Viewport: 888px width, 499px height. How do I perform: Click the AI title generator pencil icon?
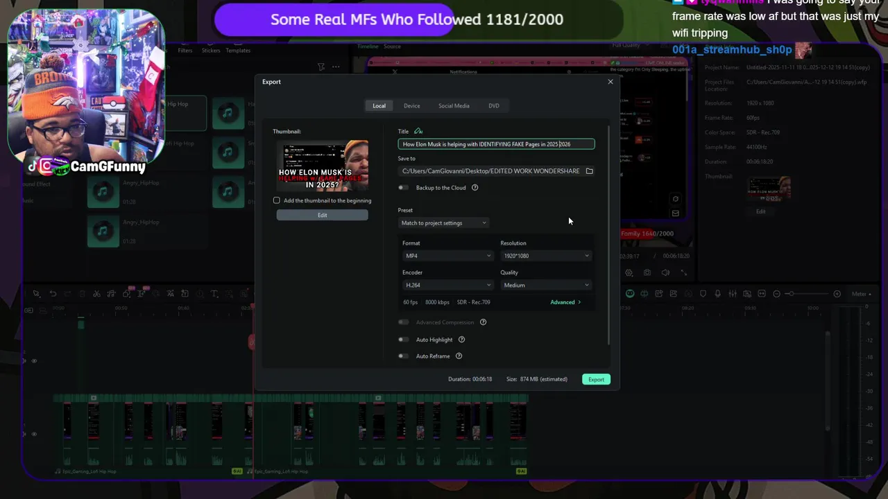418,131
